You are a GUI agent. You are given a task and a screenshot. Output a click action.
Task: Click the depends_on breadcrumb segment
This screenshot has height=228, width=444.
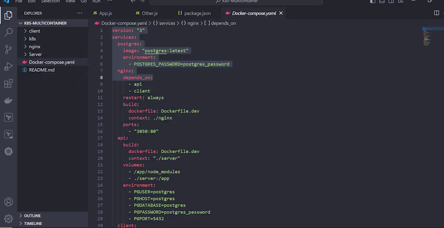pyautogui.click(x=220, y=23)
